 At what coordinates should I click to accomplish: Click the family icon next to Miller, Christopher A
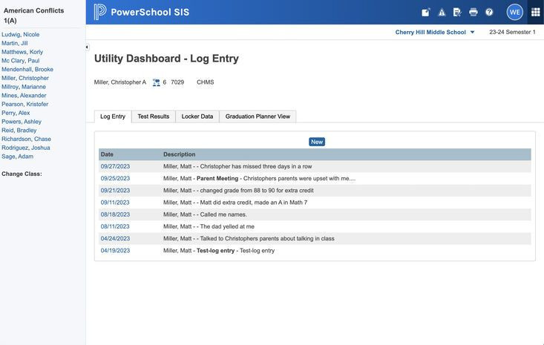point(157,82)
